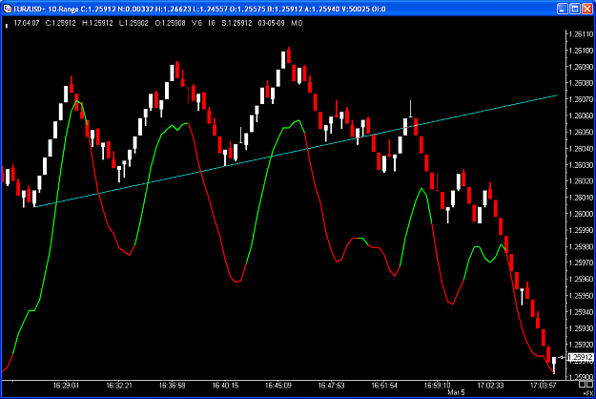Click the Mar 5 date label on time axis

click(x=456, y=392)
